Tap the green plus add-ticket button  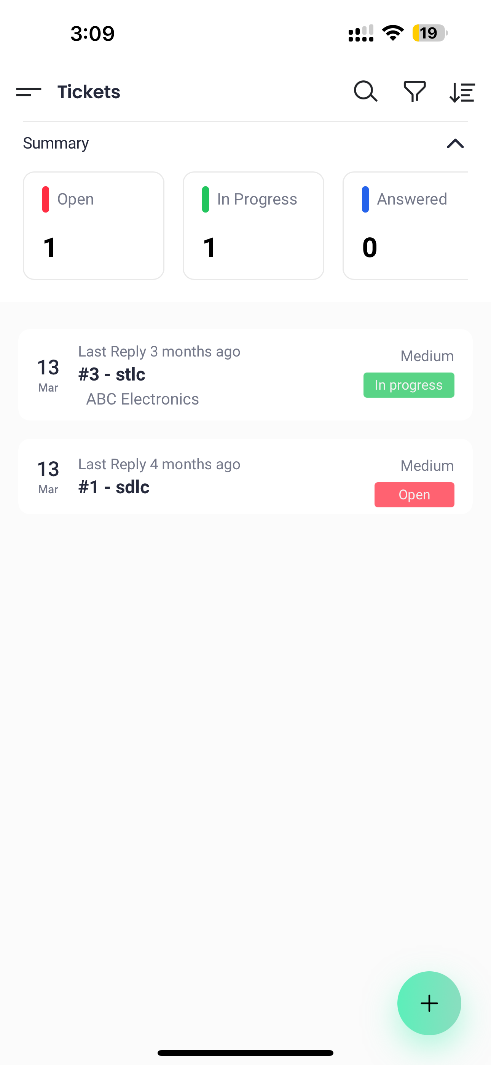[x=429, y=1003]
